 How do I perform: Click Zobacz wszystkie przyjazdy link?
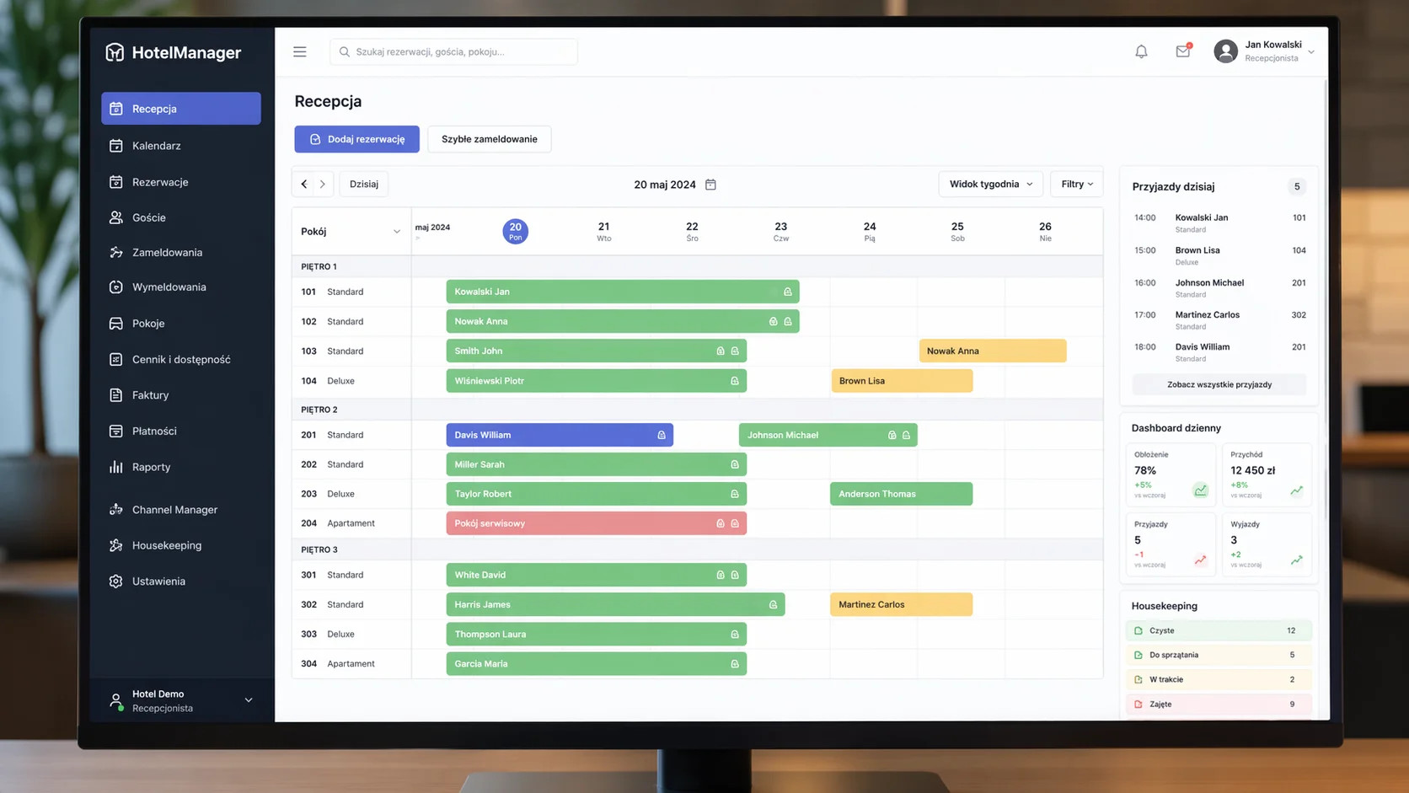click(x=1219, y=384)
